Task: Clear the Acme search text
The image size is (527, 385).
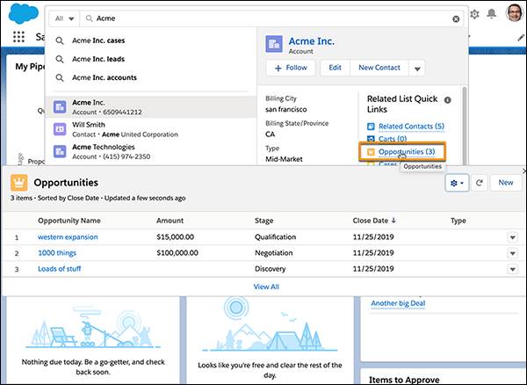Action: pyautogui.click(x=456, y=18)
